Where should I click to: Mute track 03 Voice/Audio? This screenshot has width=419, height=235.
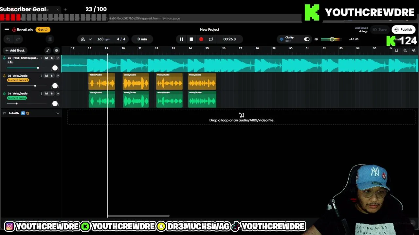coord(46,94)
